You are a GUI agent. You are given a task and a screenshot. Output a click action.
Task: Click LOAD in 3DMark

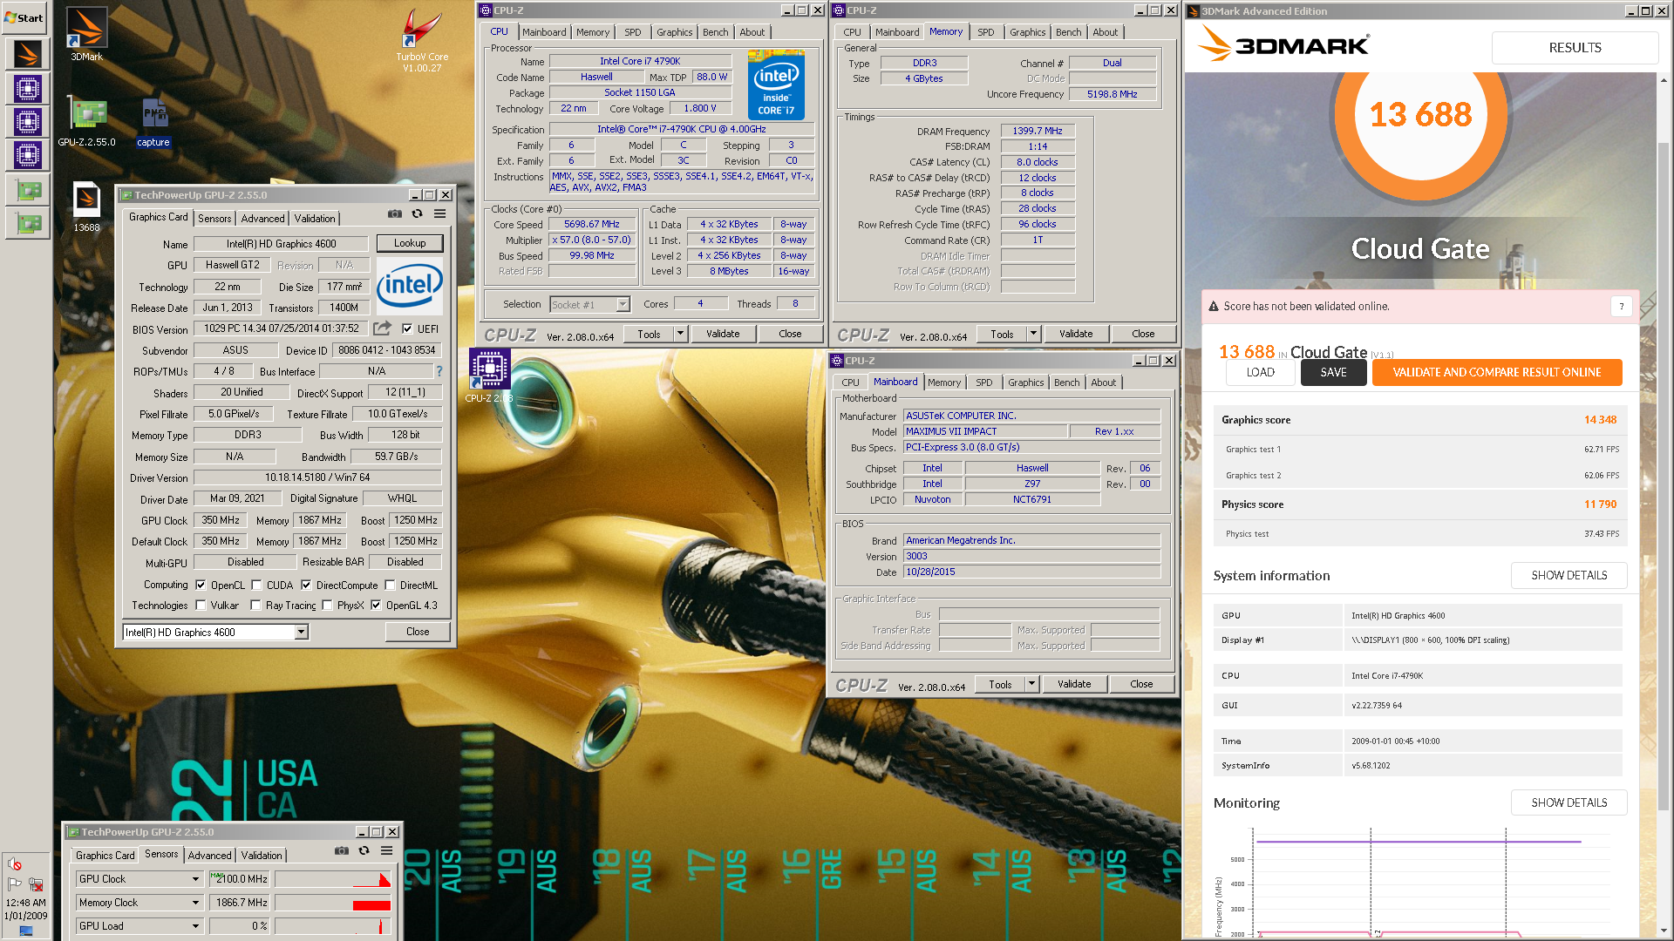click(1260, 372)
